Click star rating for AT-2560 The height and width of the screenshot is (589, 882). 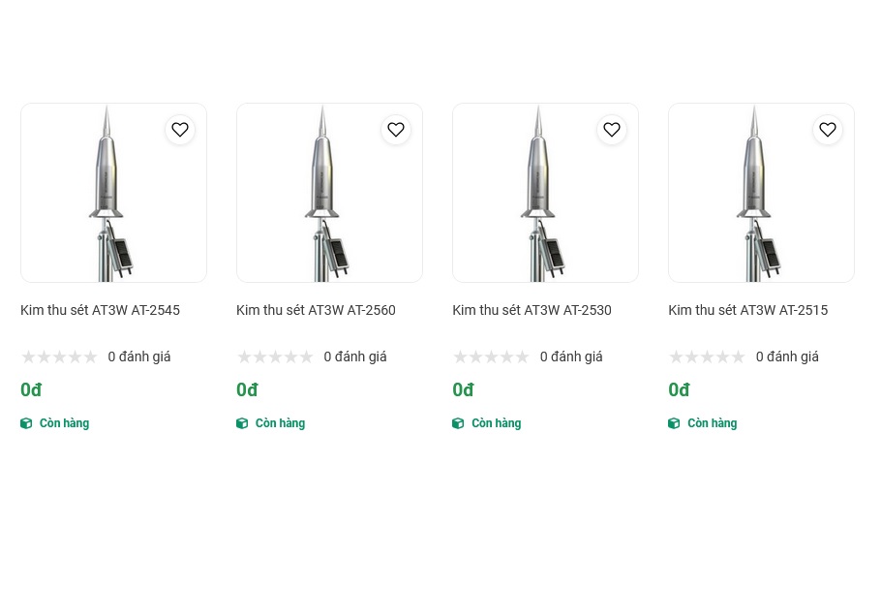275,356
